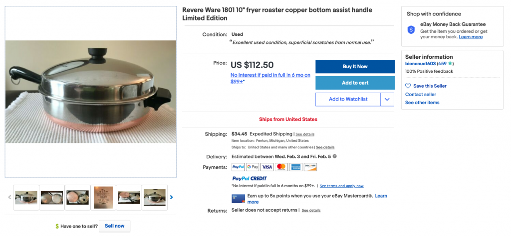Add the fryer to cart
The width and height of the screenshot is (511, 236).
[355, 83]
